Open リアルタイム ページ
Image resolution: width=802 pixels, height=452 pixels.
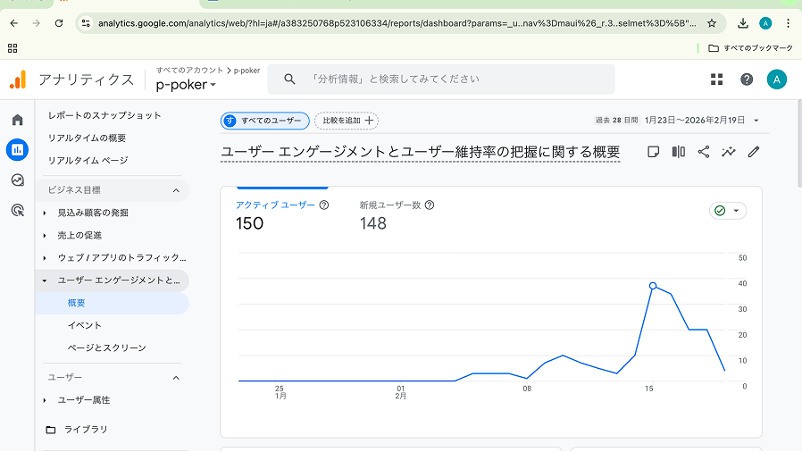click(x=88, y=161)
